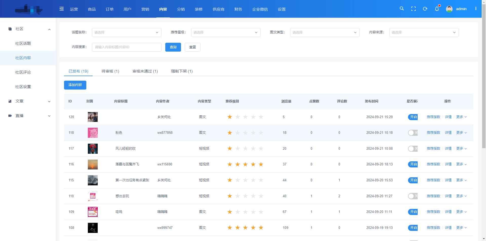Open 详情 link for row 110
This screenshot has width=486, height=241.
point(448,196)
